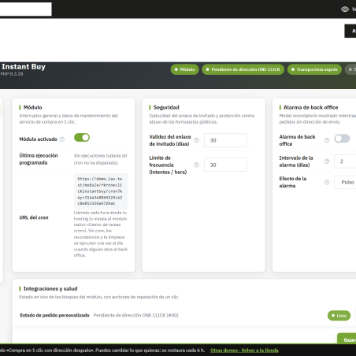
Task: Open the Volver a la tienda link
Action: pos(260,350)
